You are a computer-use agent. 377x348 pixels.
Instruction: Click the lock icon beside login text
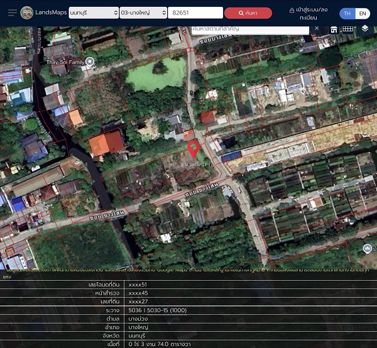[292, 11]
